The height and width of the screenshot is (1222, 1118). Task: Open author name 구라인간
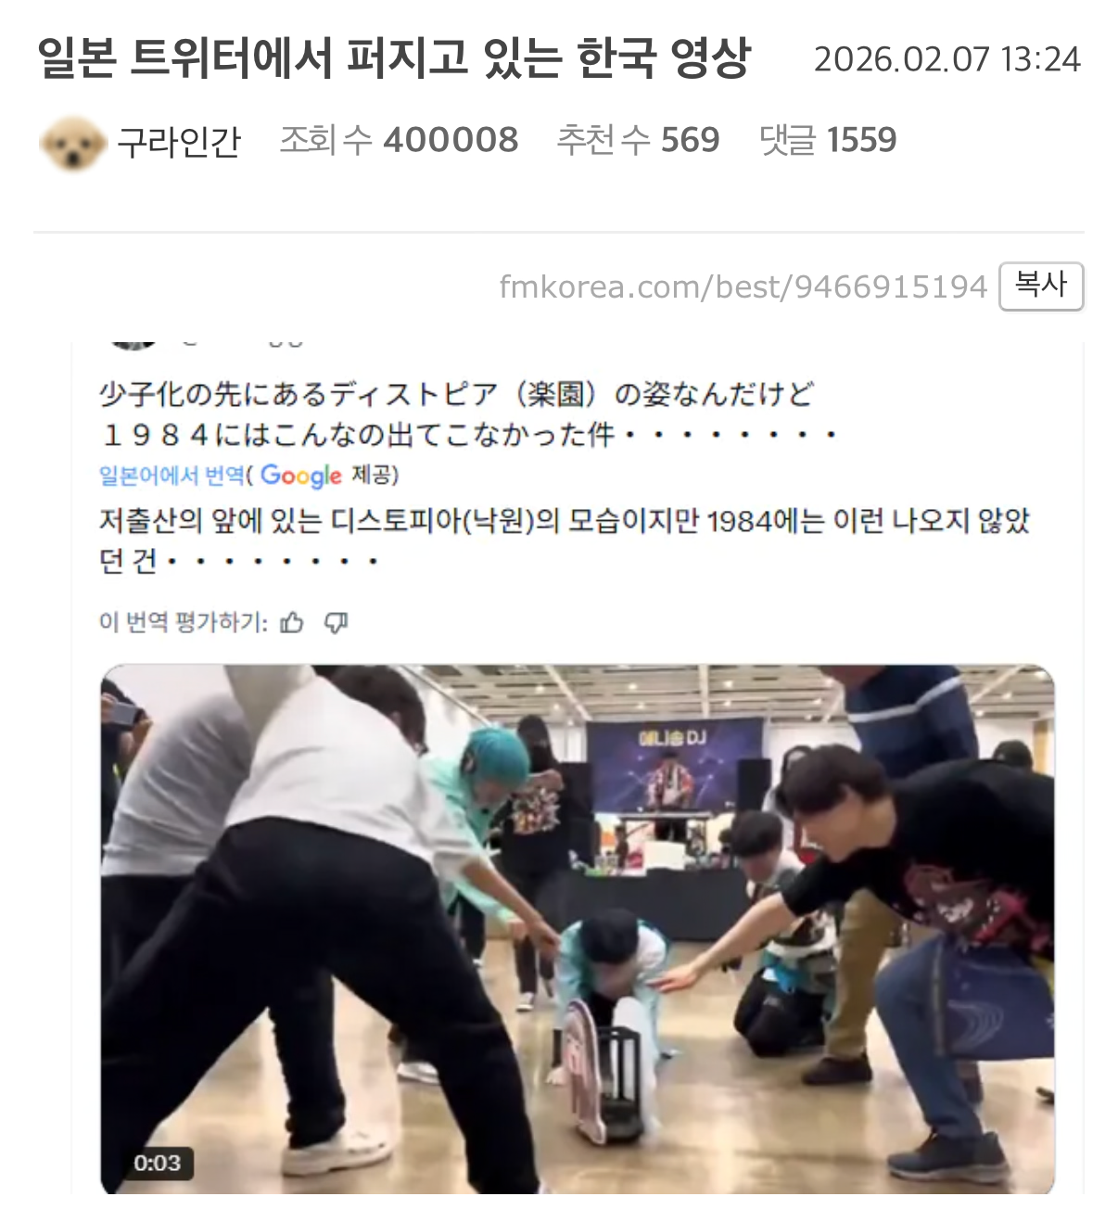point(179,142)
